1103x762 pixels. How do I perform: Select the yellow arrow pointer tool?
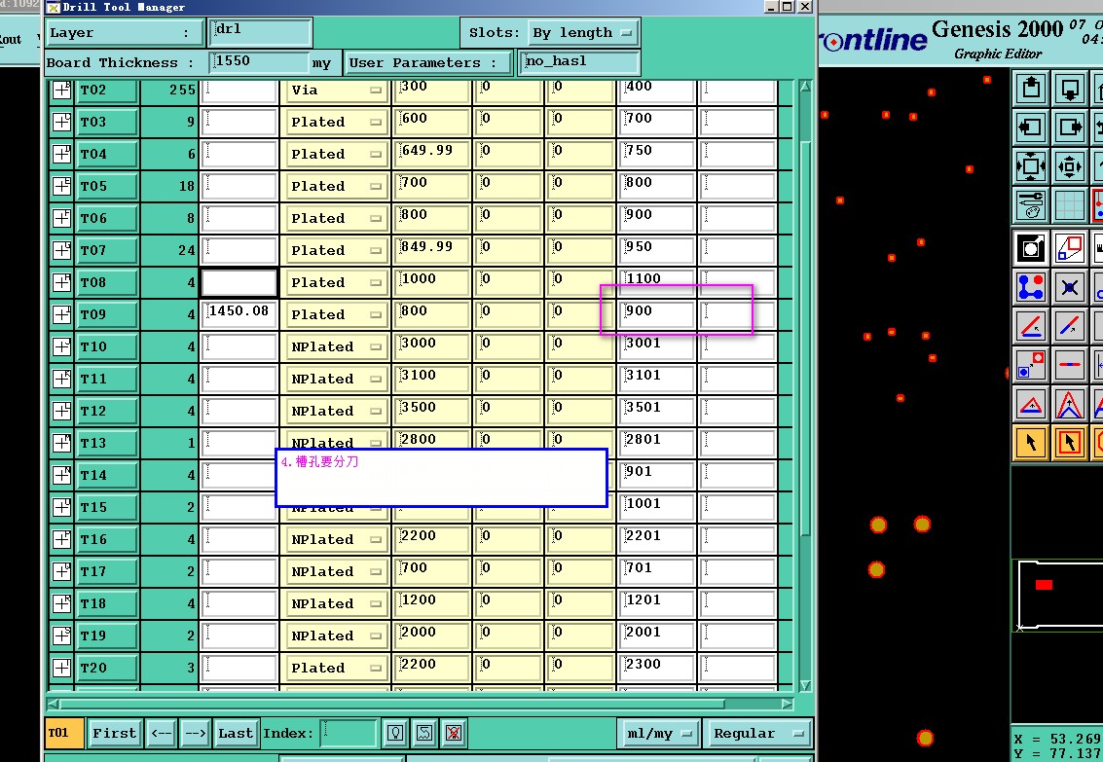click(x=1031, y=443)
